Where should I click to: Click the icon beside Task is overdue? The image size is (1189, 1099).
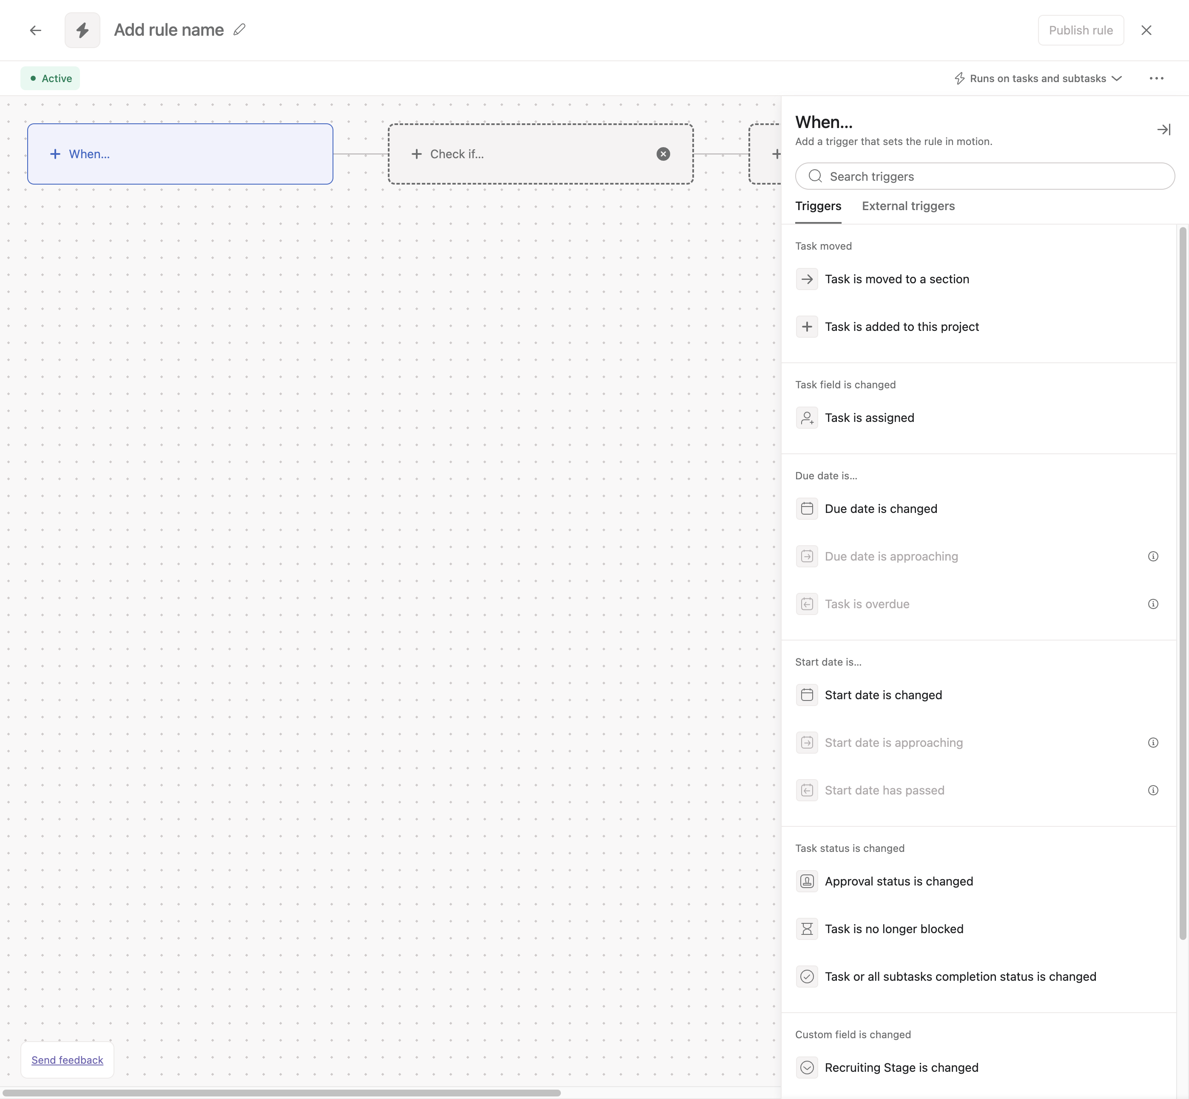point(807,604)
